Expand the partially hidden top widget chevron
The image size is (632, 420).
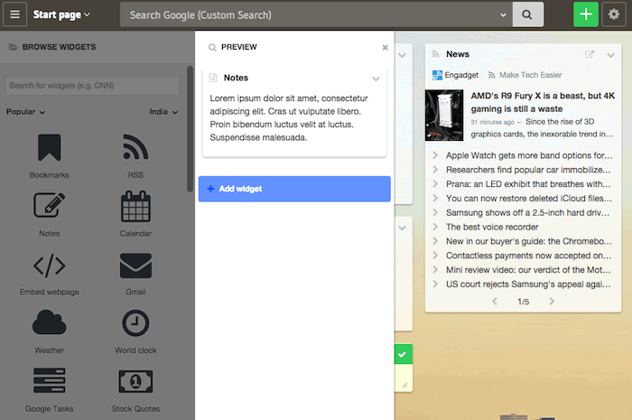pos(402,55)
